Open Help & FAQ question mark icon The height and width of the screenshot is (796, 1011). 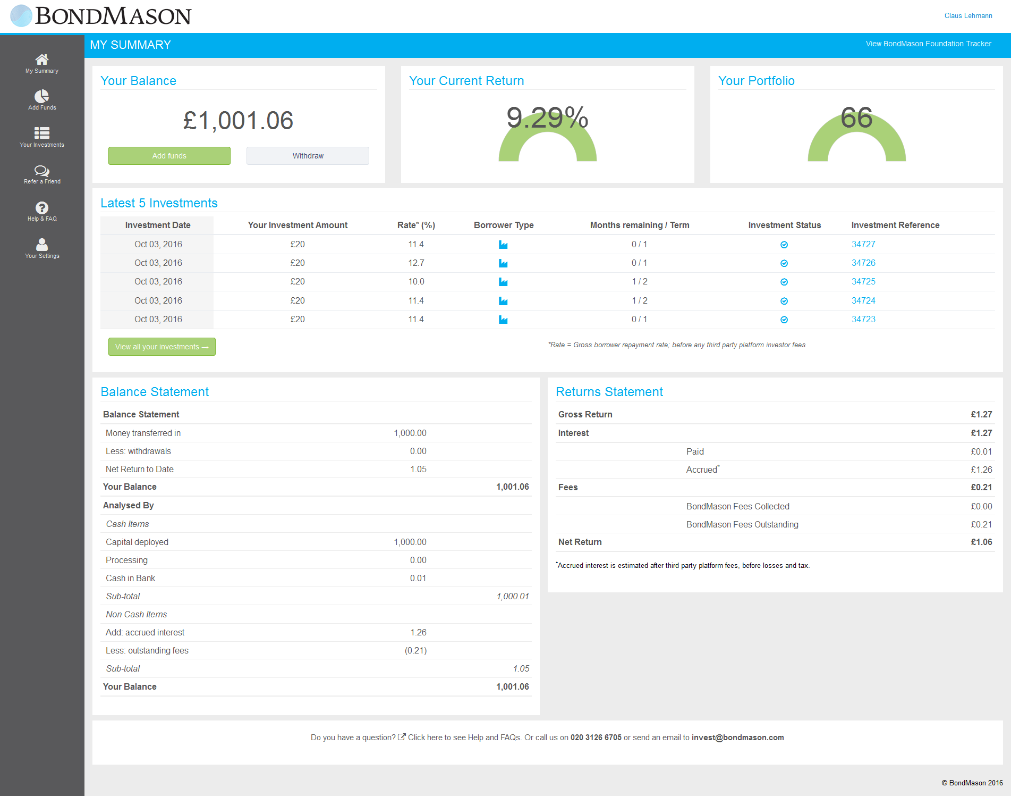[42, 208]
